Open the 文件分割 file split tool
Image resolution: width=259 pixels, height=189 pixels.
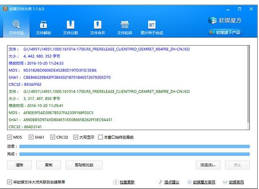71,27
